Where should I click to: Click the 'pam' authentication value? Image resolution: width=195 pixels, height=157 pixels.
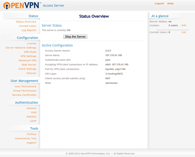[108, 60]
